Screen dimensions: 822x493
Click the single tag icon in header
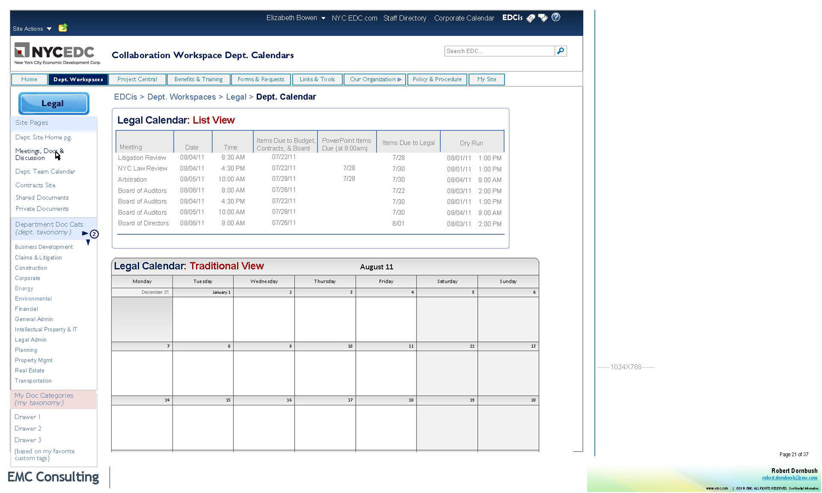click(x=531, y=18)
